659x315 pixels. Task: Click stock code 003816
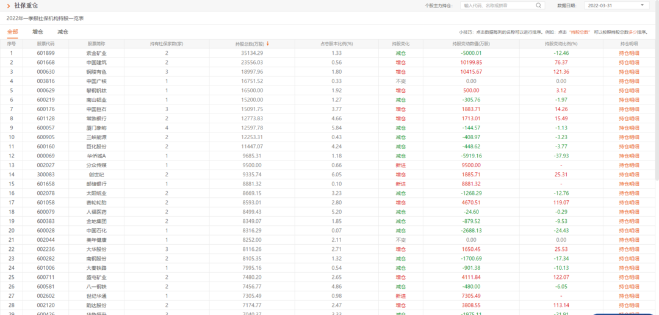(x=46, y=81)
